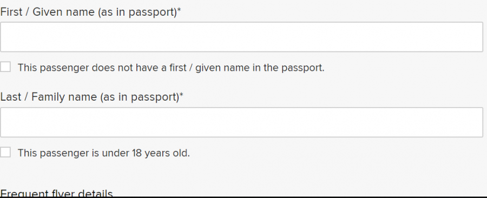
Task: Select the Frequent flyer details heading
Action: coord(56,193)
